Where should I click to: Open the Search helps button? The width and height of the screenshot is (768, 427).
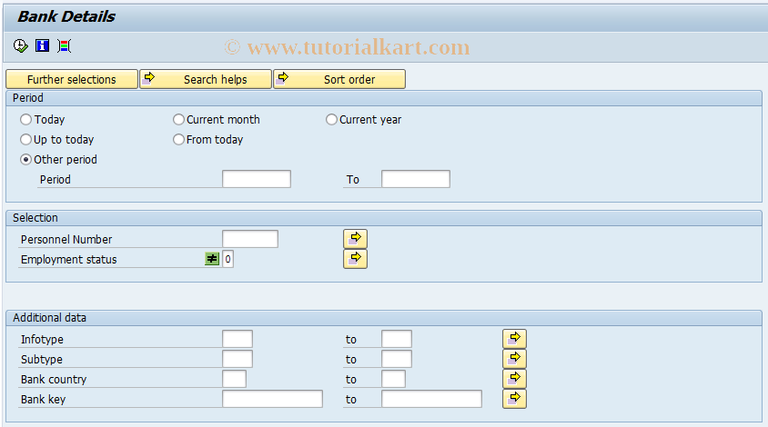coord(206,79)
